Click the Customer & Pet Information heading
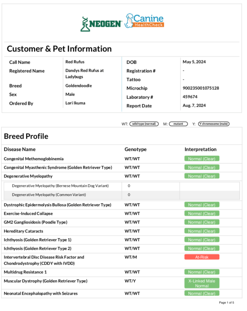247x311 pixels. 59,49
